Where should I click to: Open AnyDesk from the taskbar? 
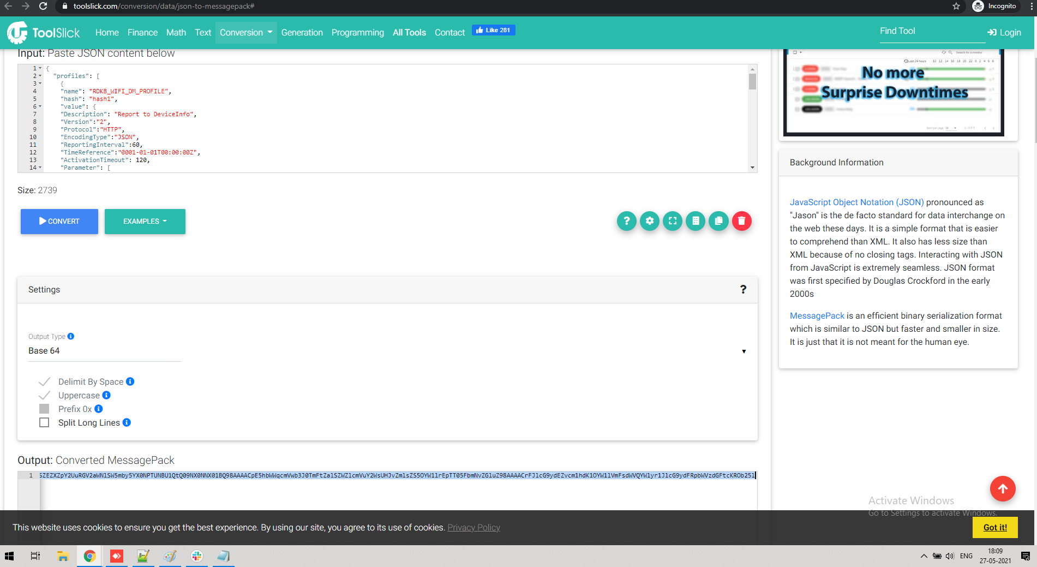click(117, 556)
